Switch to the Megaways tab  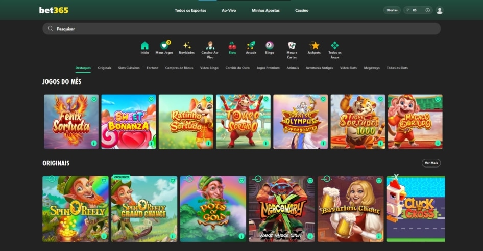coord(372,68)
